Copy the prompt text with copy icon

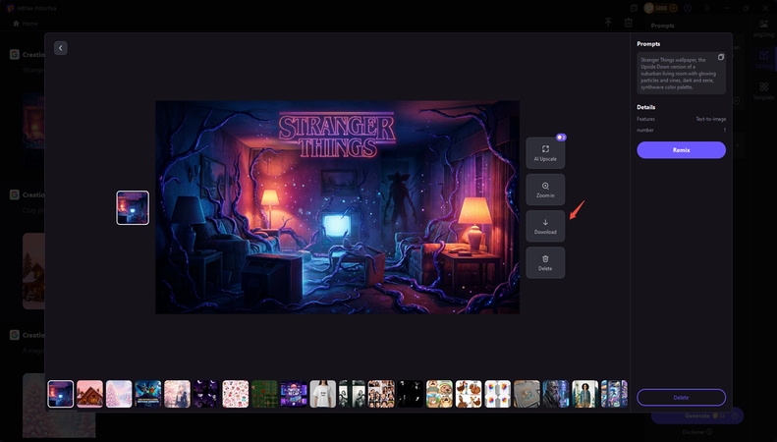pos(721,58)
